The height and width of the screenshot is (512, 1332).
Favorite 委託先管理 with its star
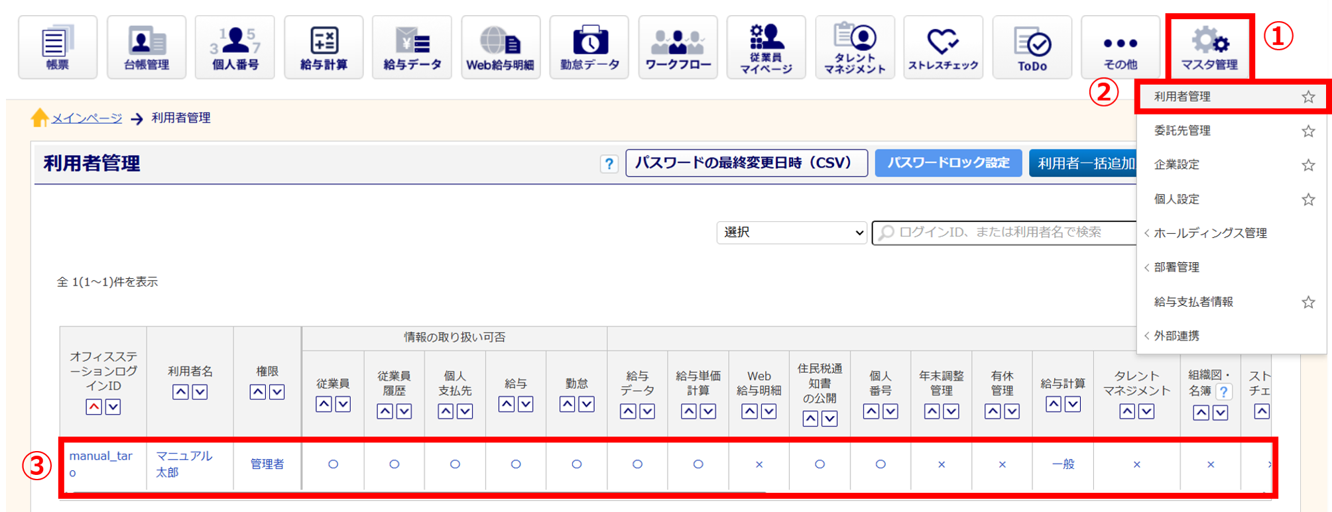pos(1307,131)
